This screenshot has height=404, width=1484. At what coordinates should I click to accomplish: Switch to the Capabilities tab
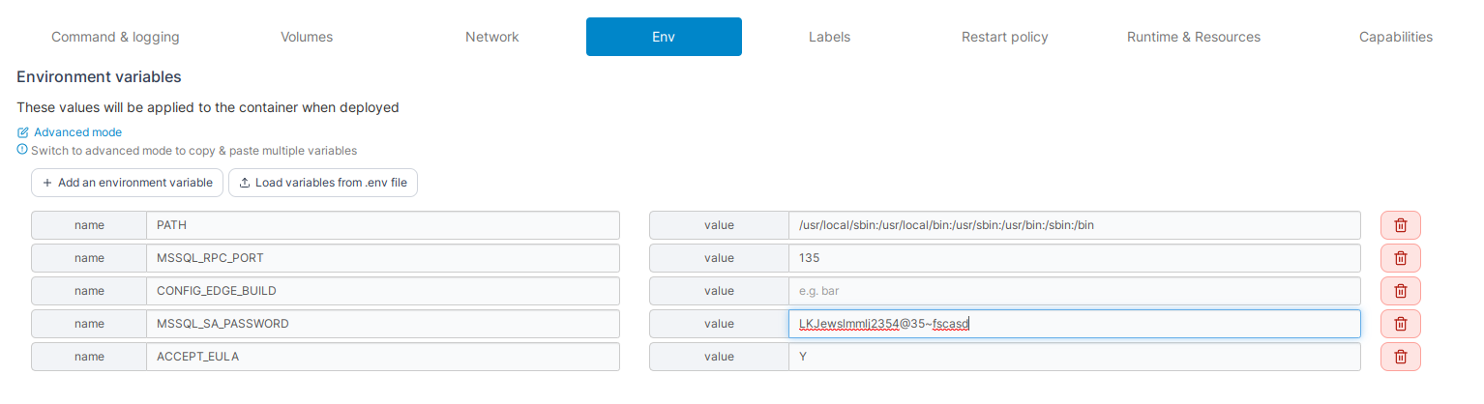click(1395, 37)
